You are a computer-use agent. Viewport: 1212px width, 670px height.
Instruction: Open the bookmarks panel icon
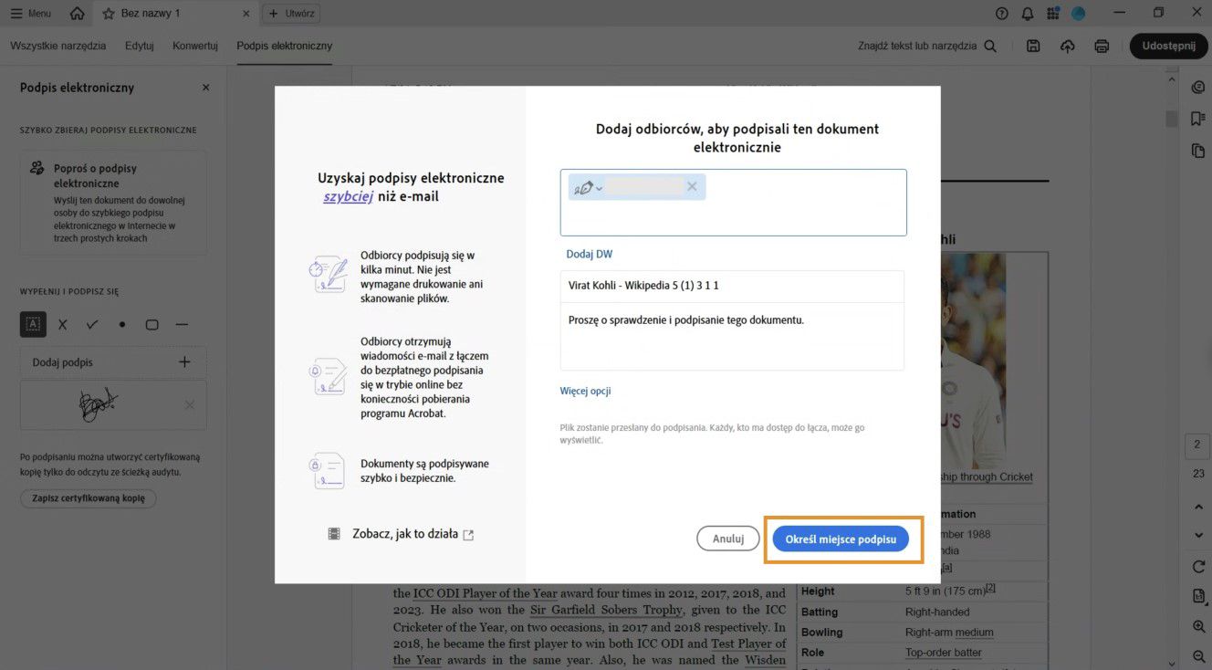1198,119
